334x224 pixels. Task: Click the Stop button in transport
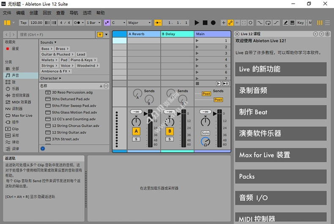coord(205,23)
